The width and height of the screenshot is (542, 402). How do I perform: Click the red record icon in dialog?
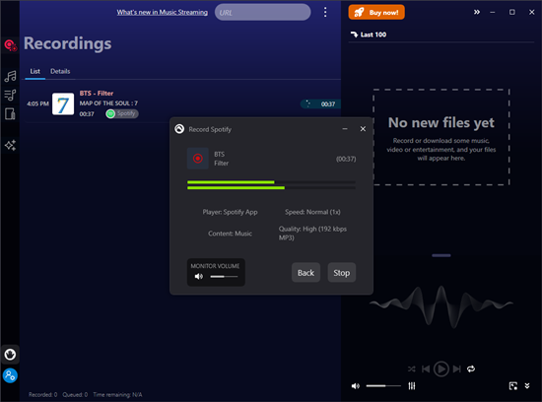[x=198, y=159]
